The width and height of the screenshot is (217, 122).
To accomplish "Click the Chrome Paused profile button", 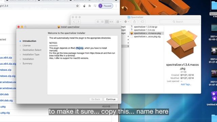I will (105, 6).
